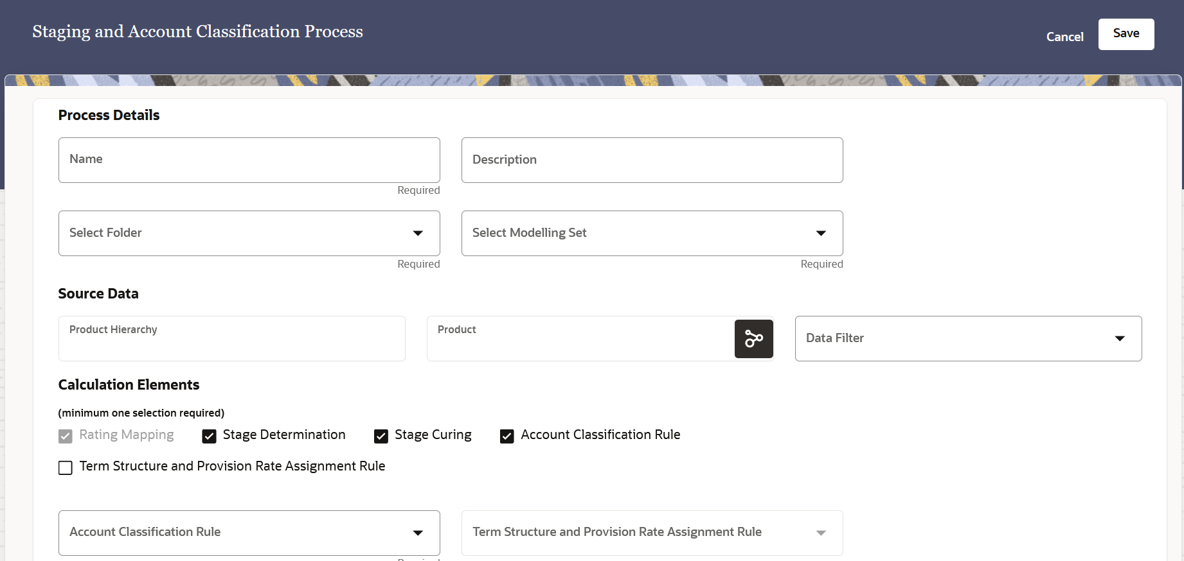This screenshot has height=561, width=1184.
Task: Click the Source Data section heading
Action: tap(98, 294)
